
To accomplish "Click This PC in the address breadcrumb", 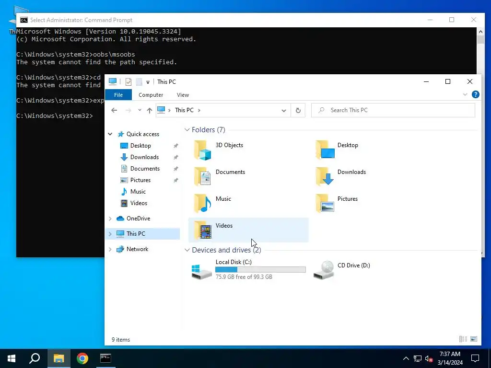I will [184, 110].
